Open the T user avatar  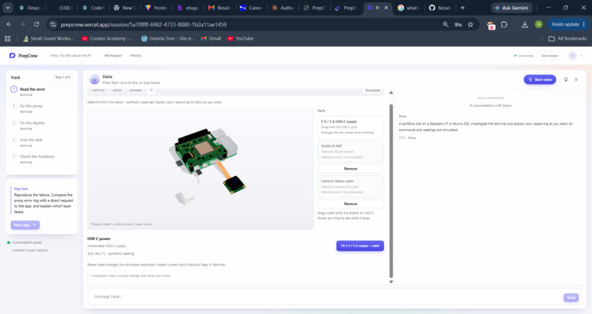point(572,56)
